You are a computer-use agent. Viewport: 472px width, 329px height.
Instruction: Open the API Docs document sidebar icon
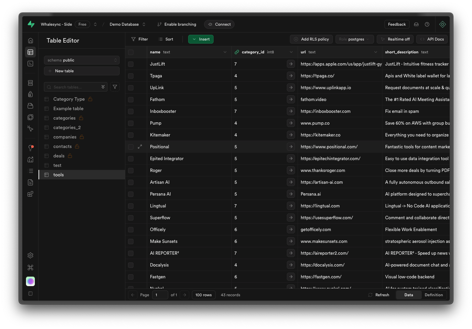coord(30,182)
